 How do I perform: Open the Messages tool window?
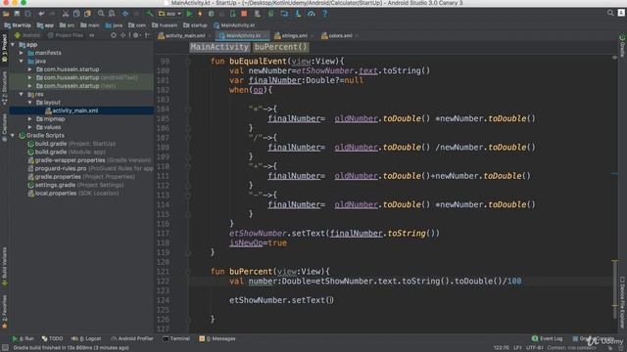(x=217, y=339)
